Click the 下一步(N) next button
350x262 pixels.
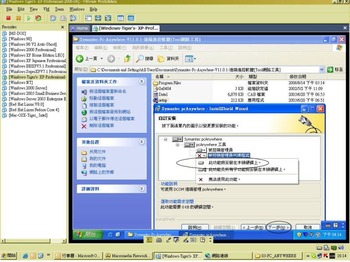[x=279, y=227]
